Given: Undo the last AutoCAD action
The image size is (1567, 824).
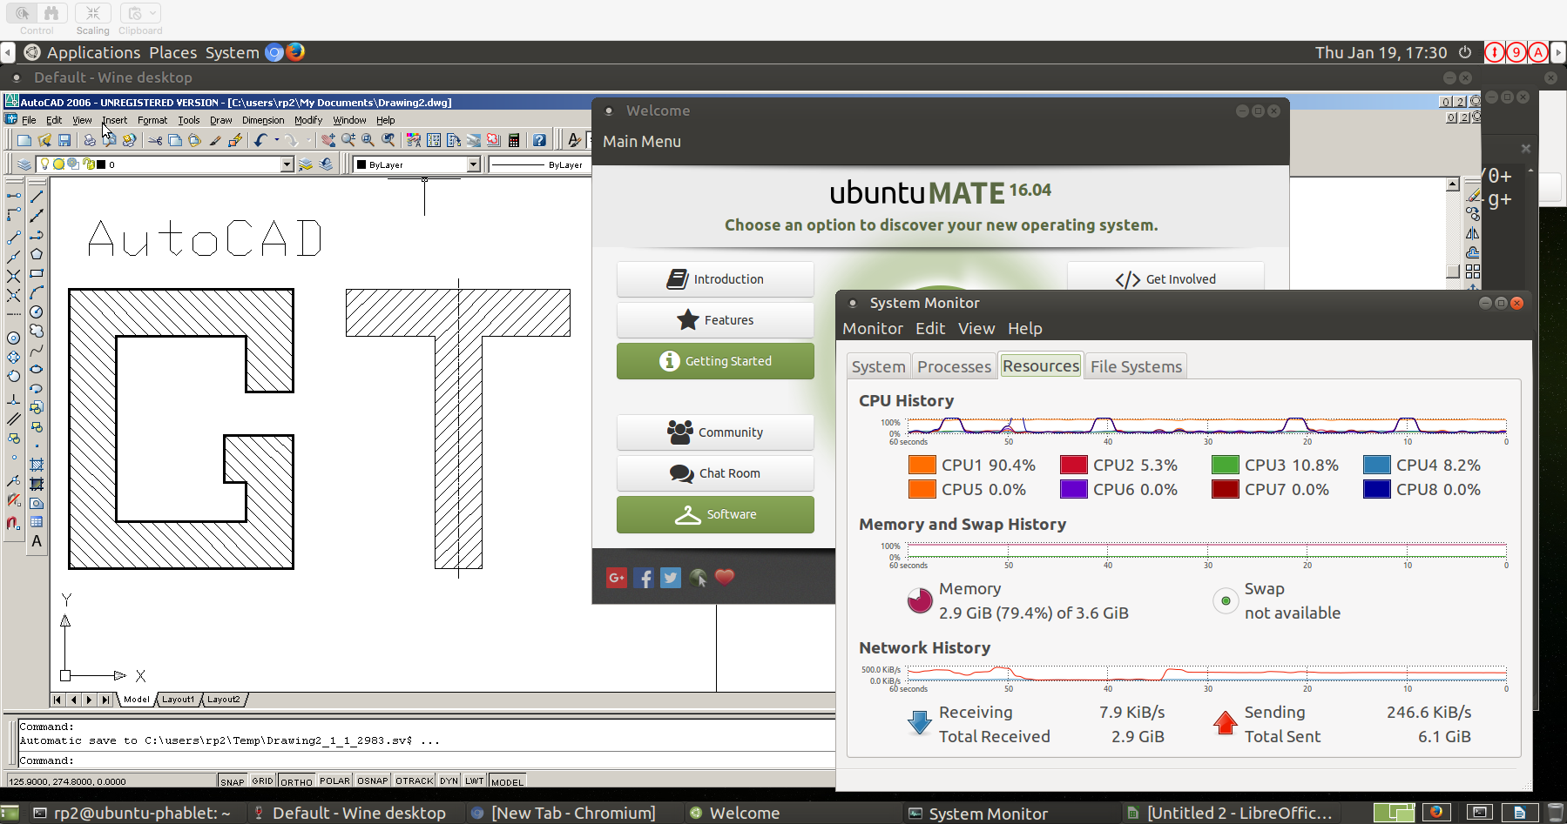Looking at the screenshot, I should [260, 140].
